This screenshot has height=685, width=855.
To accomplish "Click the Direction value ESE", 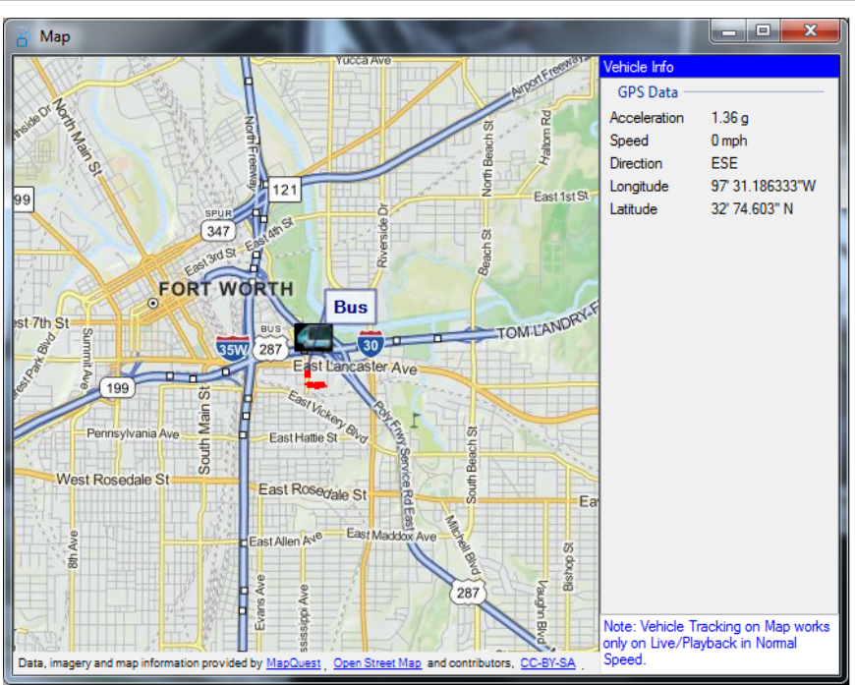I will click(x=724, y=163).
